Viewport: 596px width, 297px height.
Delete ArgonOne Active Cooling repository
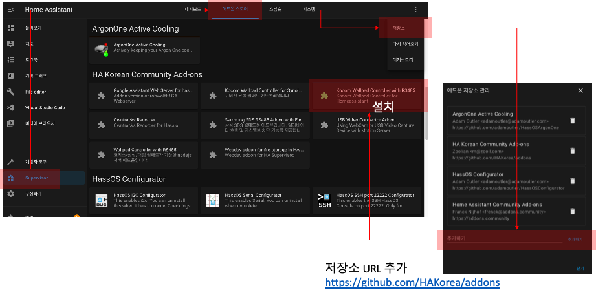(x=573, y=121)
